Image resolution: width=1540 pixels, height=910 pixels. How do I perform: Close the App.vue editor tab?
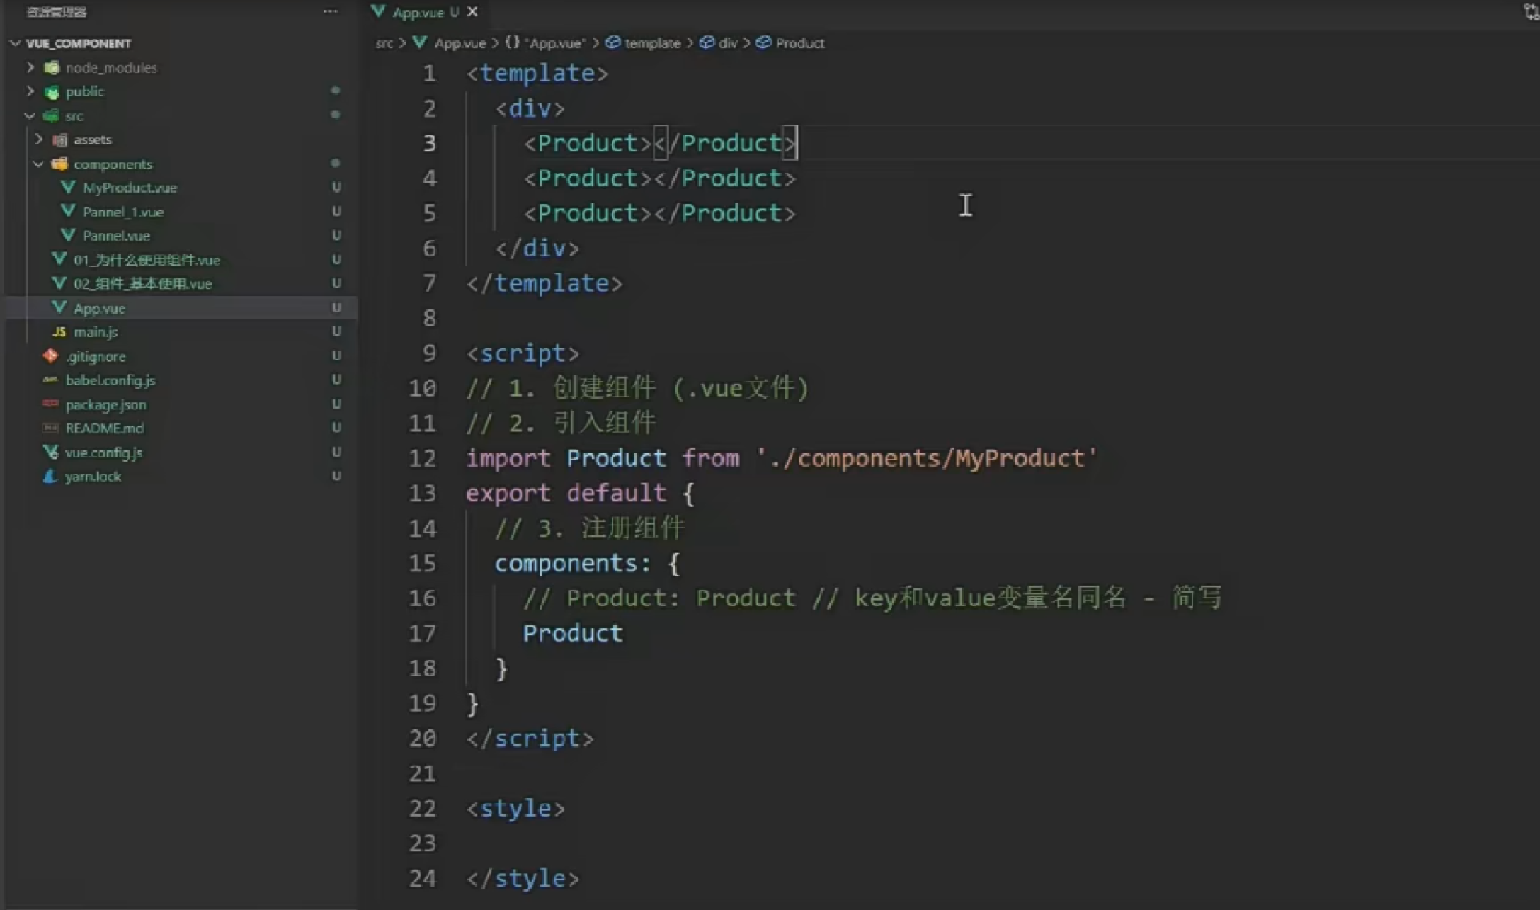click(x=472, y=11)
